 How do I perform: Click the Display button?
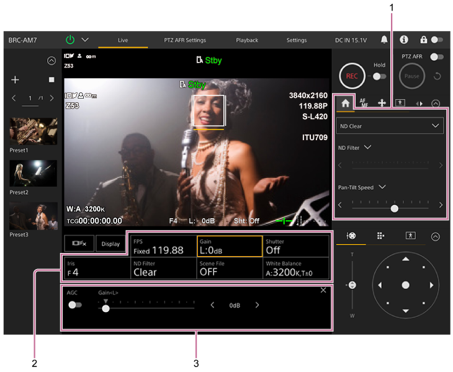point(110,244)
